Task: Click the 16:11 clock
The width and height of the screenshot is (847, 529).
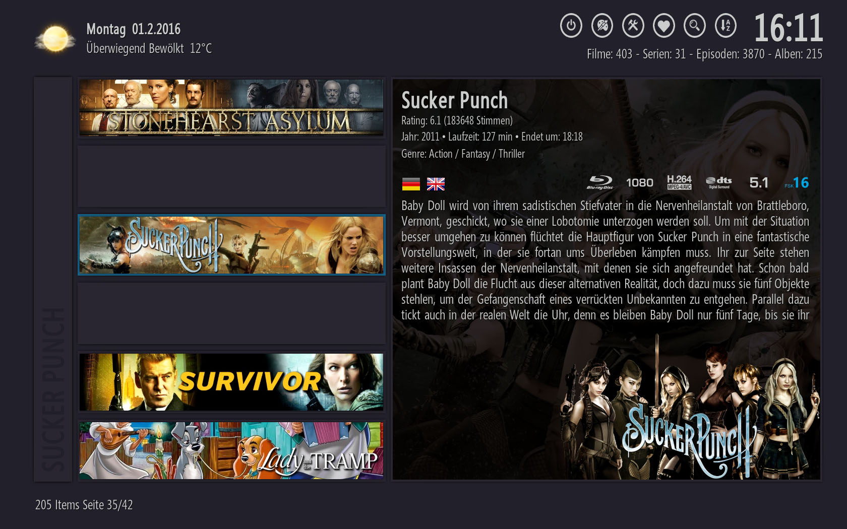Action: click(x=789, y=28)
